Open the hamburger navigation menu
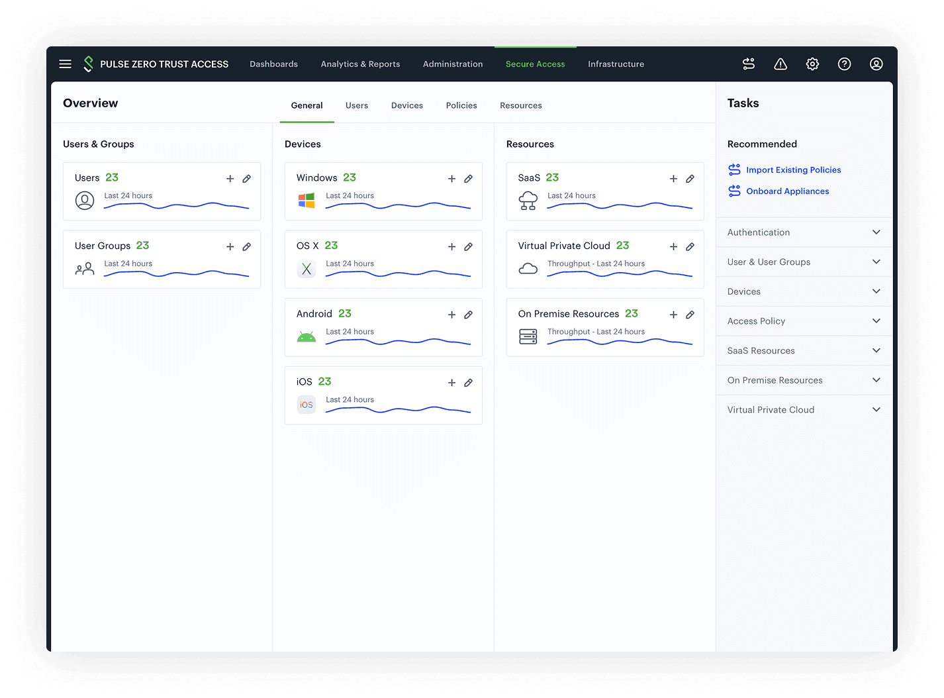Image resolution: width=944 pixels, height=698 pixels. [x=65, y=64]
